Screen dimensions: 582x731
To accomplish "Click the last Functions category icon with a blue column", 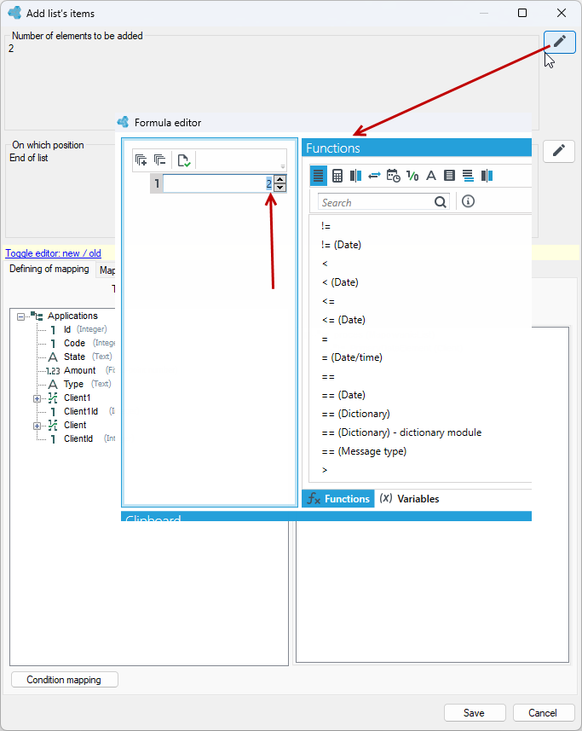I will tap(487, 176).
